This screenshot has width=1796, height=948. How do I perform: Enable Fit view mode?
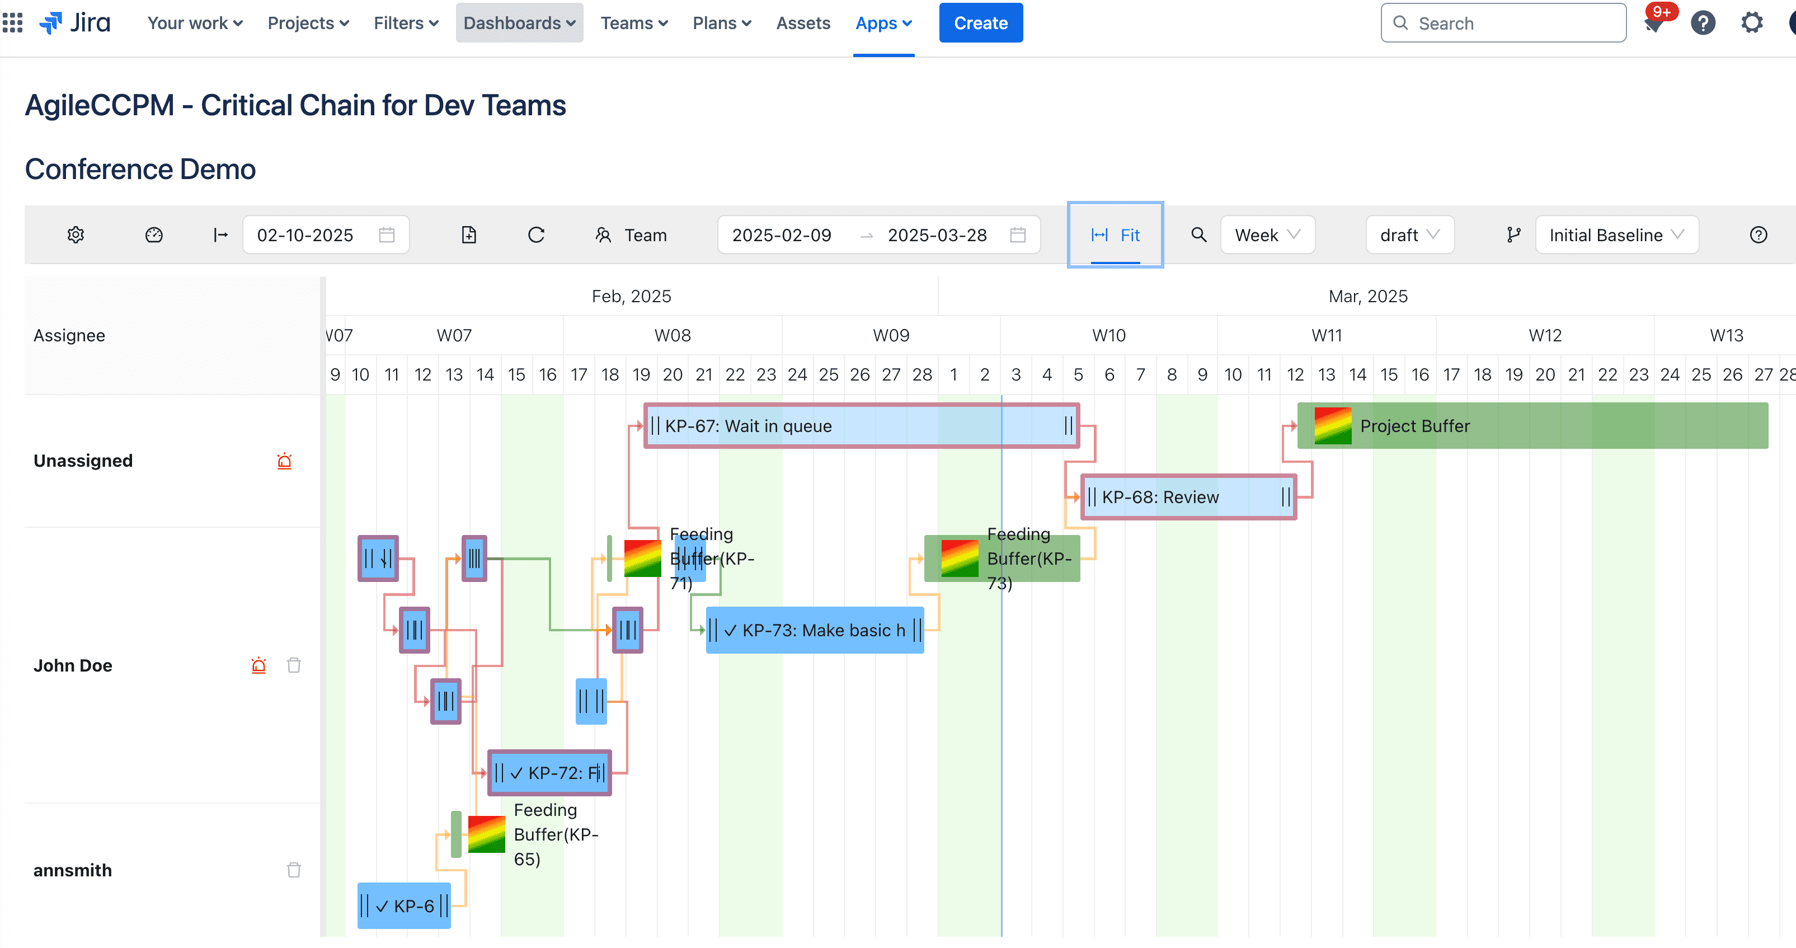1115,234
